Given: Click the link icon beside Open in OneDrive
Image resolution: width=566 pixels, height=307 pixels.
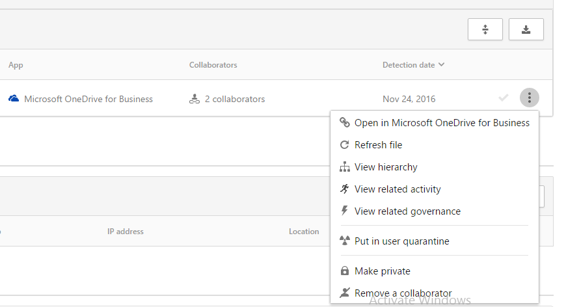Looking at the screenshot, I should pyautogui.click(x=345, y=123).
